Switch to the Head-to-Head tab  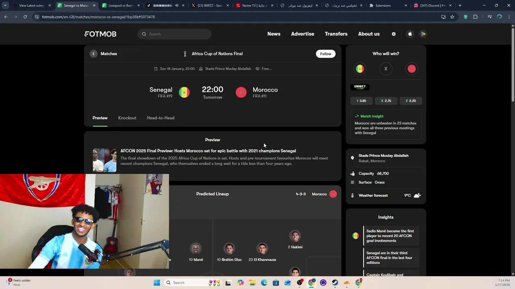coord(161,118)
